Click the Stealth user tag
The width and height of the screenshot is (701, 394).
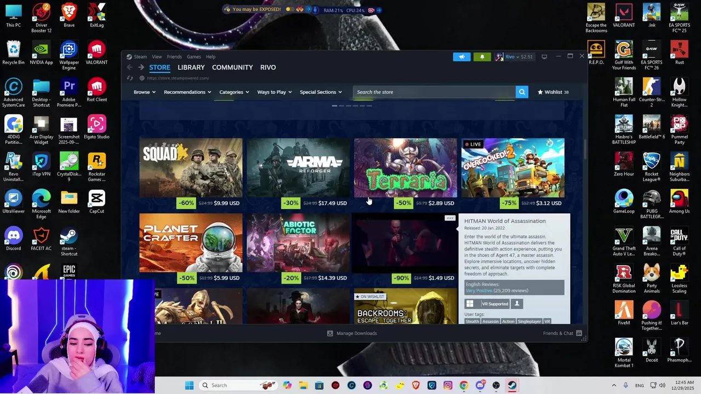coord(472,321)
